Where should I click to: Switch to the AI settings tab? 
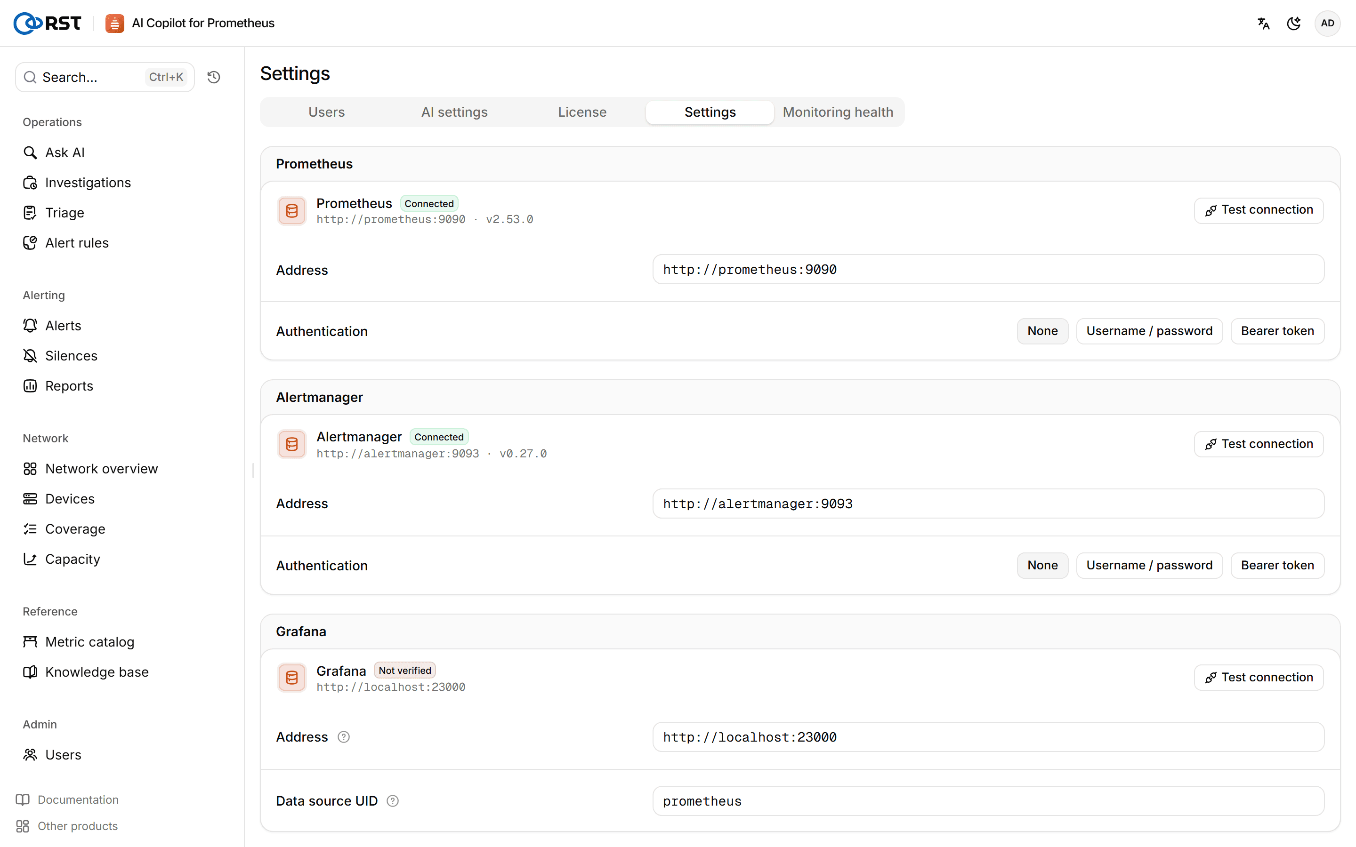tap(454, 112)
